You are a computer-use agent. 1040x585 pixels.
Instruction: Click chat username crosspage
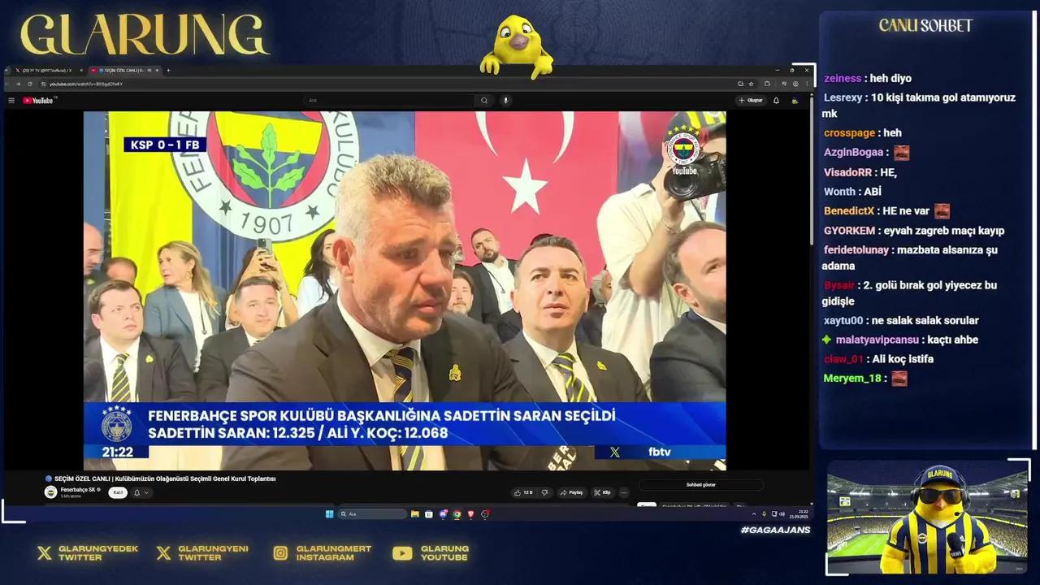[x=850, y=133]
